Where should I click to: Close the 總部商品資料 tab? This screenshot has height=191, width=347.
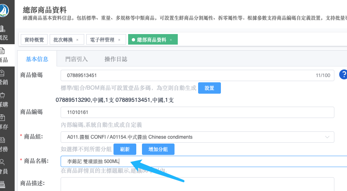coord(171,40)
